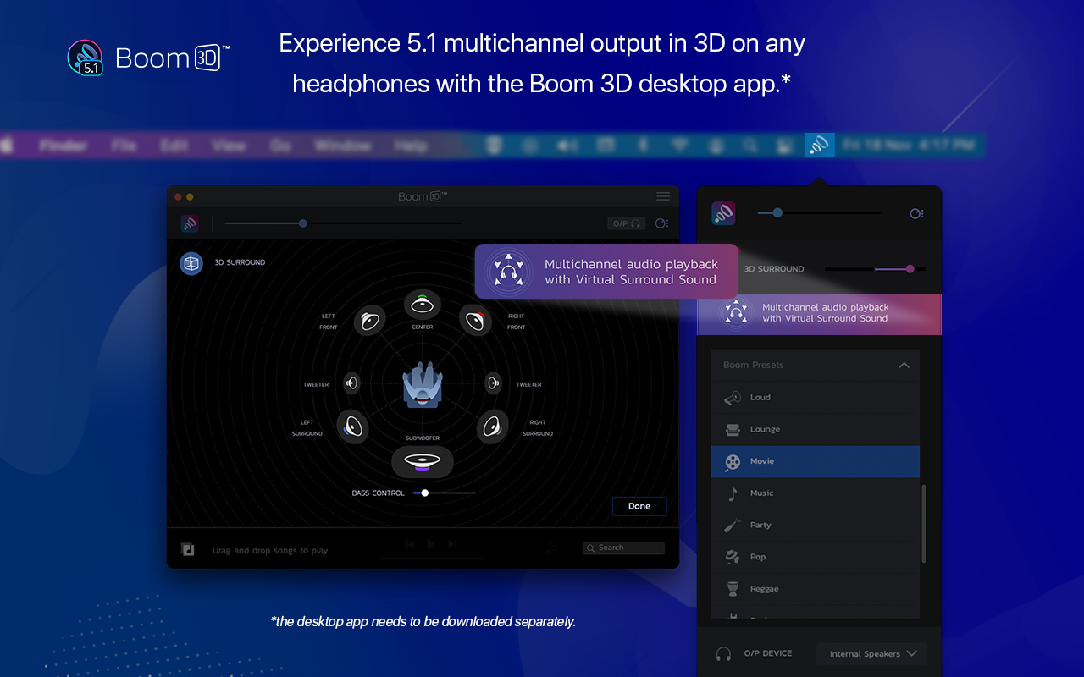Screen dimensions: 1084x677
Task: Select the Subwoofer speaker icon
Action: [422, 461]
